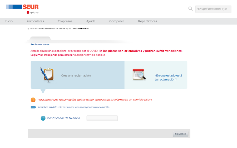The height and width of the screenshot is (148, 237).
Task: Open the Empresas menu
Action: 65,21
